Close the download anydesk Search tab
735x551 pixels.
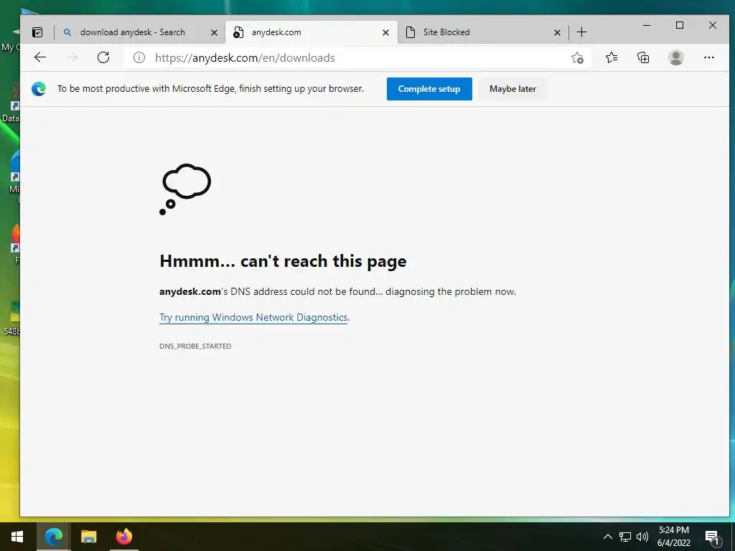point(214,32)
